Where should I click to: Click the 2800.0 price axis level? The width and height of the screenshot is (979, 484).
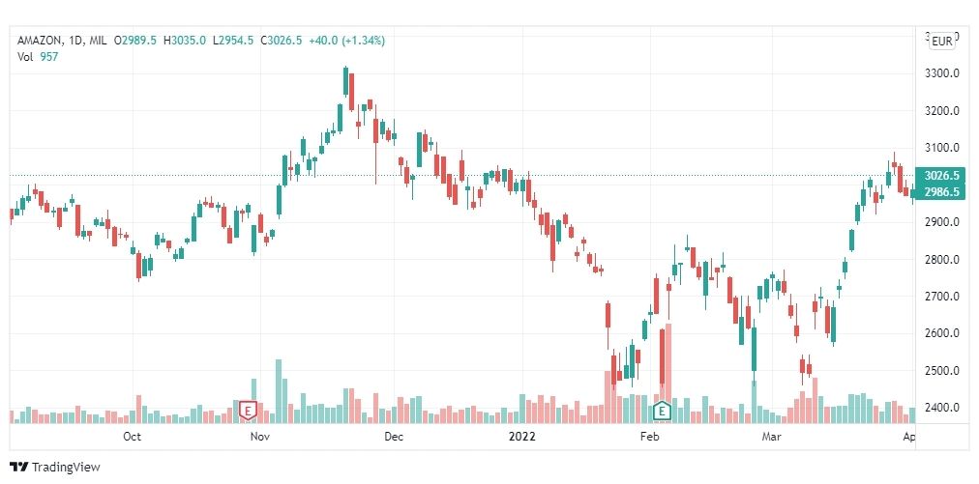pyautogui.click(x=941, y=259)
